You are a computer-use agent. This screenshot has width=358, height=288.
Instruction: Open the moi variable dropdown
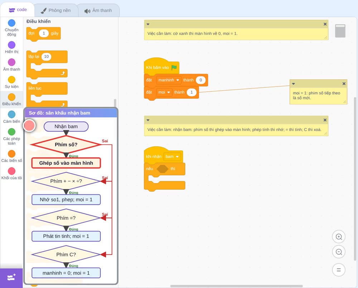click(x=164, y=92)
